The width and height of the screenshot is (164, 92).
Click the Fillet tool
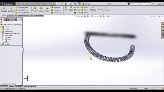coord(66,8)
